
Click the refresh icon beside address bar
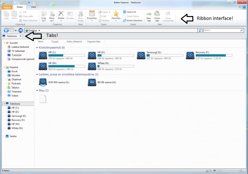coord(200,30)
